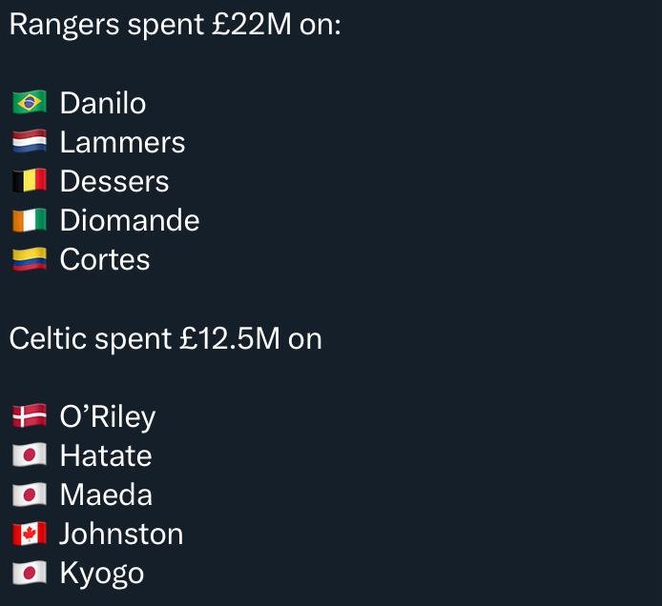Click the name Cortes
662x606 pixels.
(x=105, y=259)
